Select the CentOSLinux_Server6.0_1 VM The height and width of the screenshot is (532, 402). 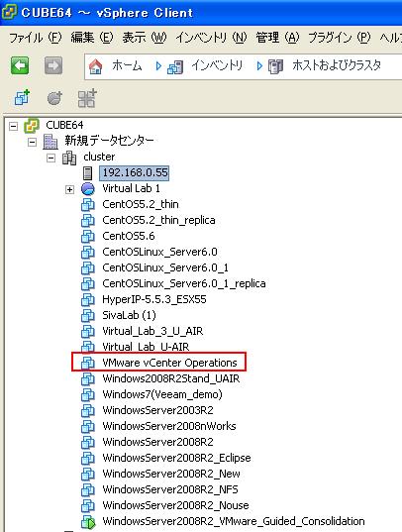[x=165, y=268]
